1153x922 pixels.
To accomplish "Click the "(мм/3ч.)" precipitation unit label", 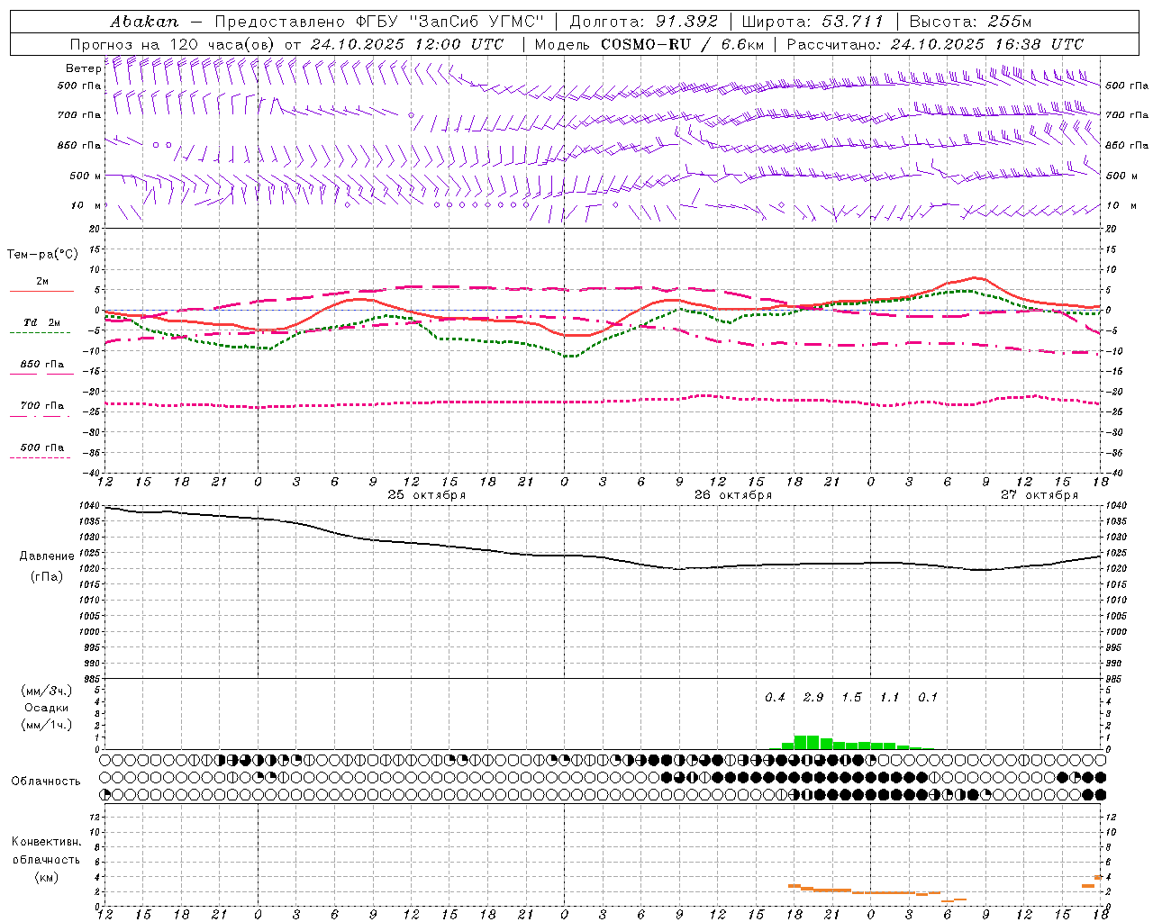I will 47,691.
